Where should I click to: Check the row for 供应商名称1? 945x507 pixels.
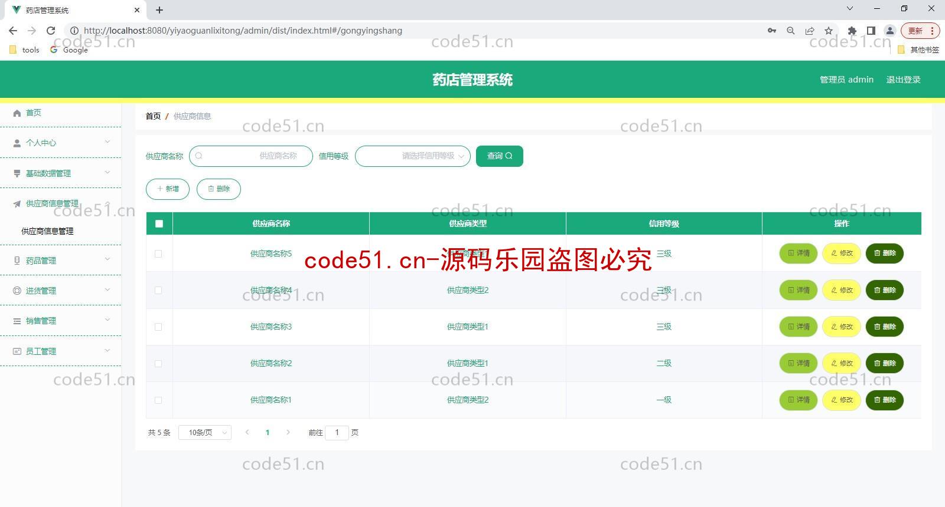pyautogui.click(x=158, y=400)
